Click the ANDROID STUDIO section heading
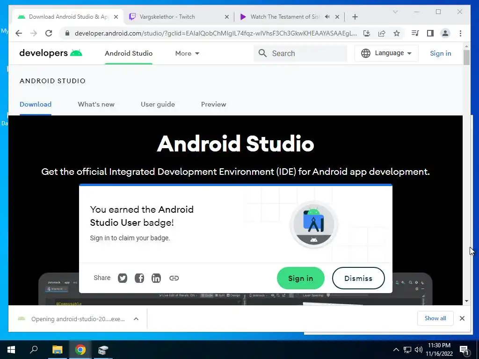The width and height of the screenshot is (479, 359). 52,81
